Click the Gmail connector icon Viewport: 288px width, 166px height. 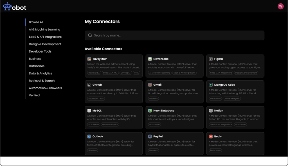click(x=150, y=85)
